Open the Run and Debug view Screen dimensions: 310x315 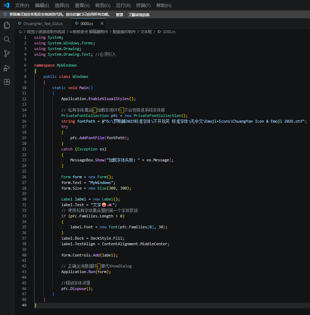(7, 68)
